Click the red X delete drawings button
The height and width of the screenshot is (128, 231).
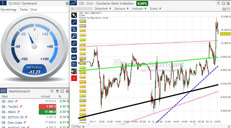[74, 78]
